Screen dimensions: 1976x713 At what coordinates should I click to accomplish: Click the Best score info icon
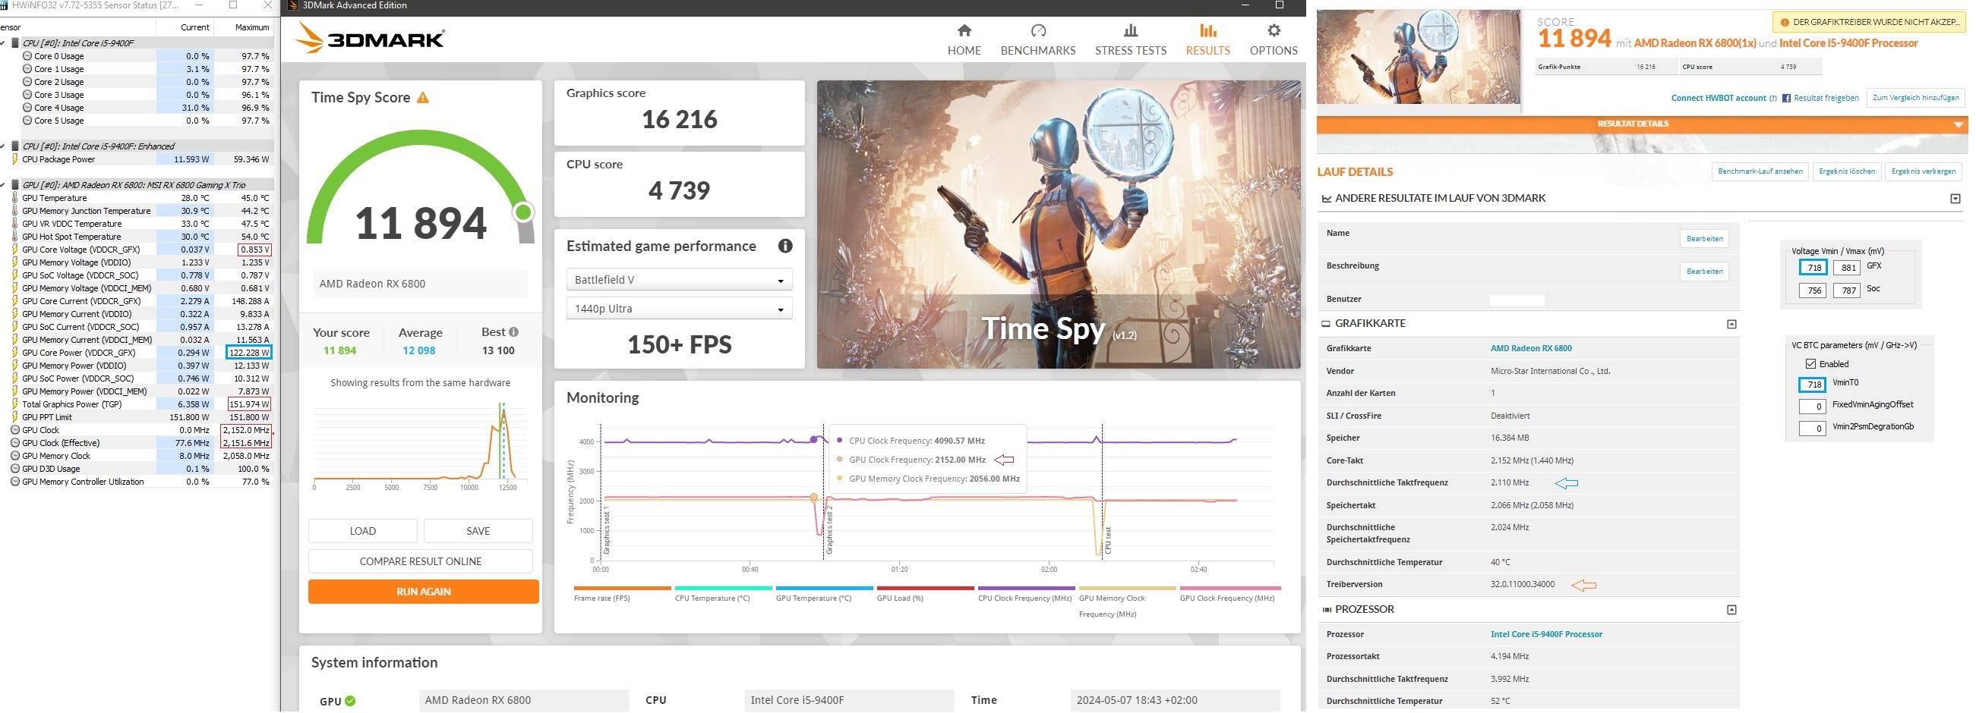(x=513, y=331)
